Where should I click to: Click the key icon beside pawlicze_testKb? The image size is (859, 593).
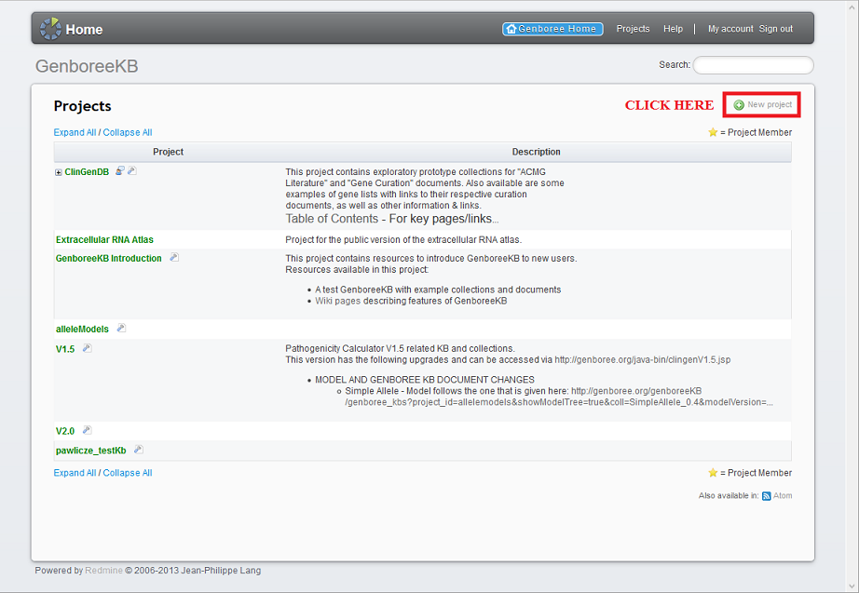pos(138,450)
